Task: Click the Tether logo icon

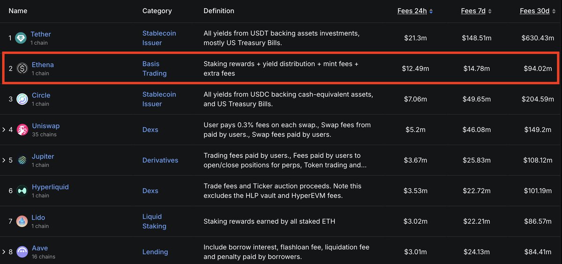Action: (x=21, y=38)
